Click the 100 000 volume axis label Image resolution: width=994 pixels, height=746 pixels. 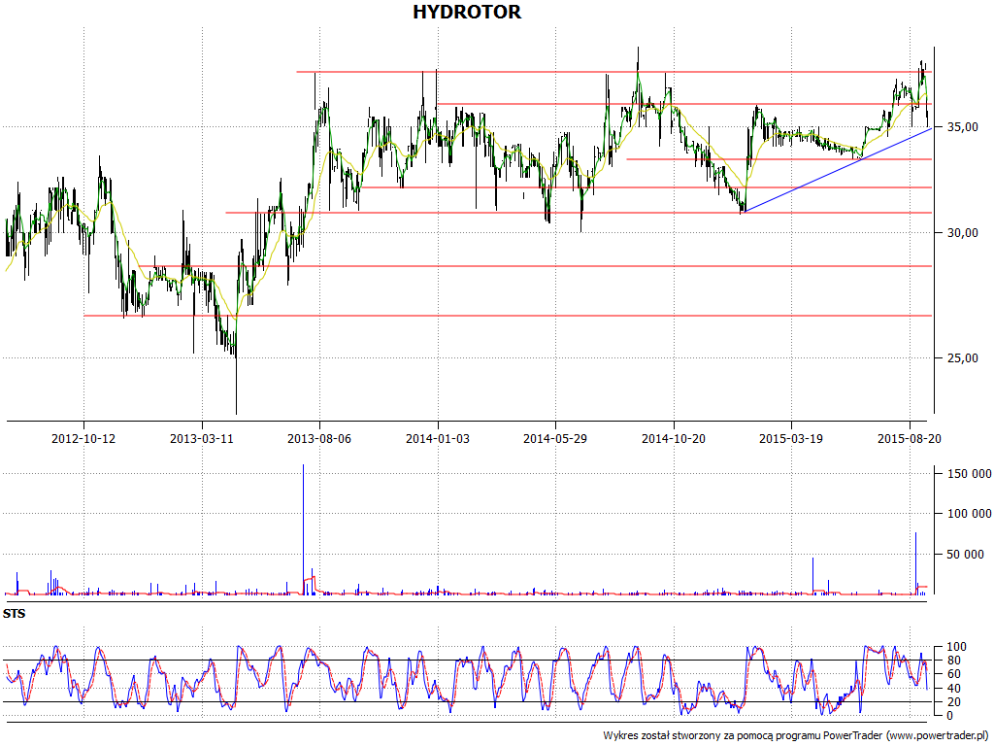point(970,514)
